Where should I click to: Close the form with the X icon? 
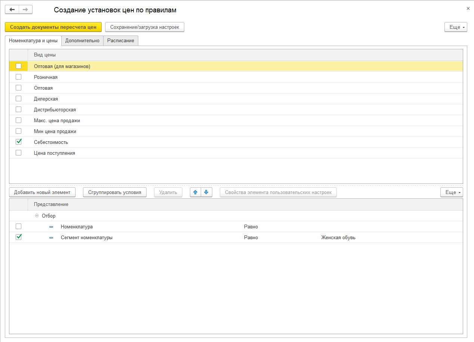point(468,8)
